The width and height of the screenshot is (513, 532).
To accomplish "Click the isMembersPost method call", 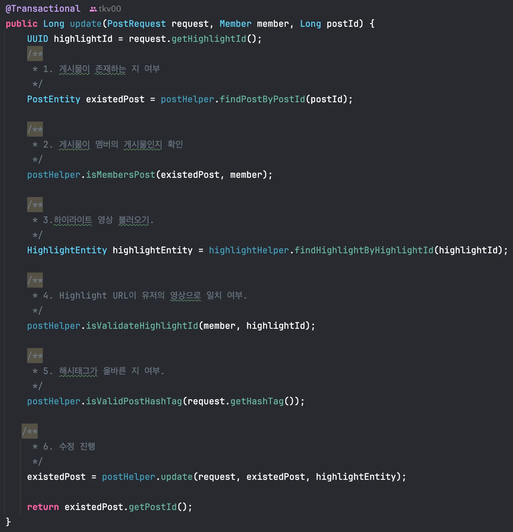I will click(121, 175).
